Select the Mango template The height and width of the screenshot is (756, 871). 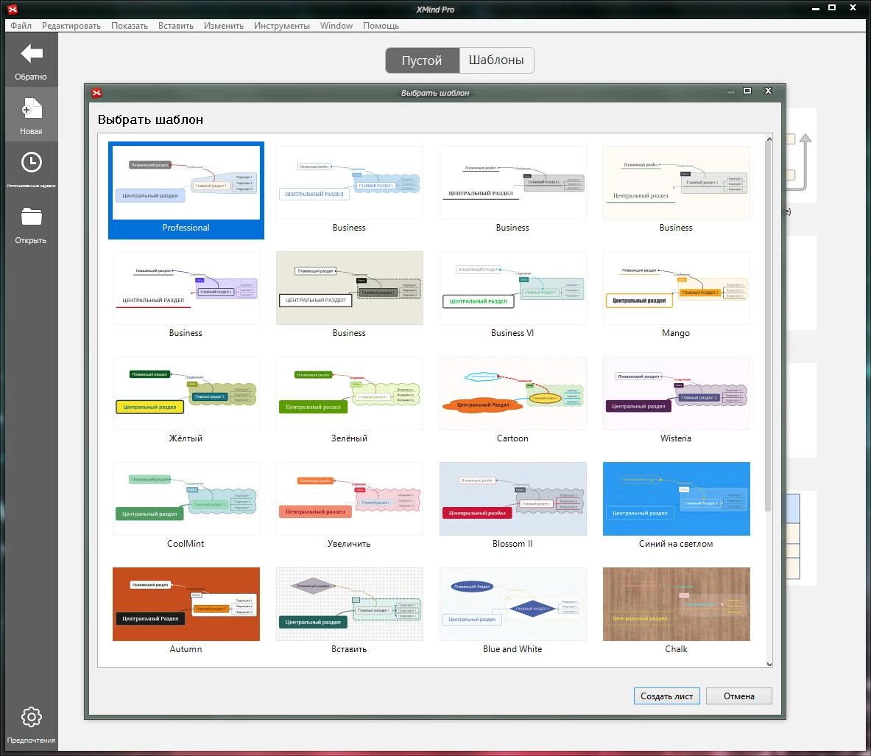click(676, 288)
